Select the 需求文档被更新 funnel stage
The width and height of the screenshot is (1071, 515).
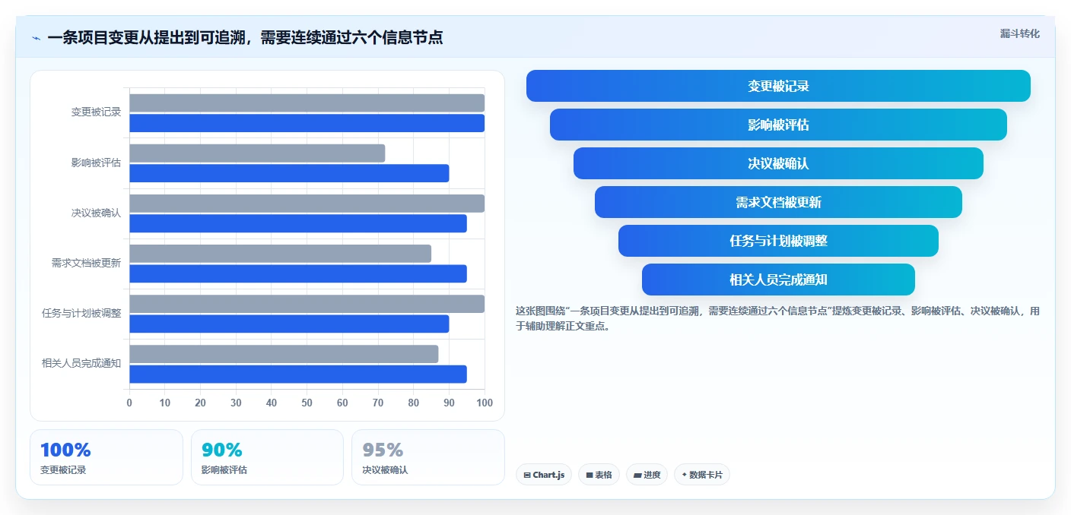point(778,202)
